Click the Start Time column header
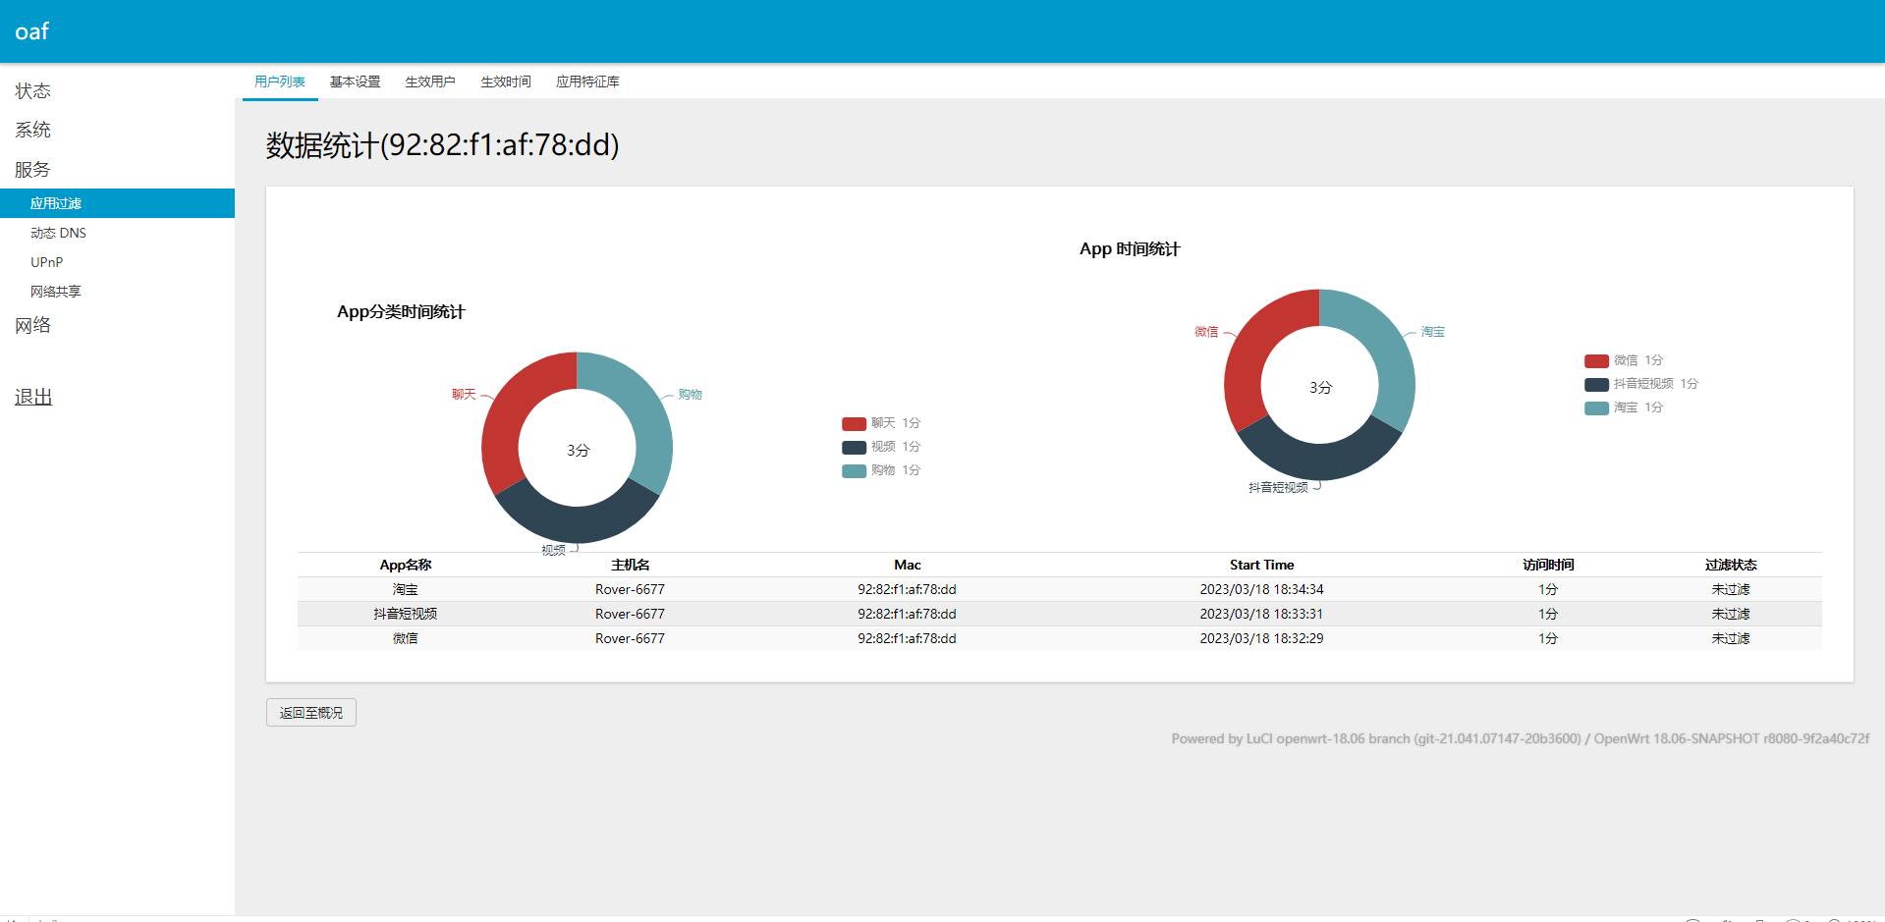 tap(1261, 565)
